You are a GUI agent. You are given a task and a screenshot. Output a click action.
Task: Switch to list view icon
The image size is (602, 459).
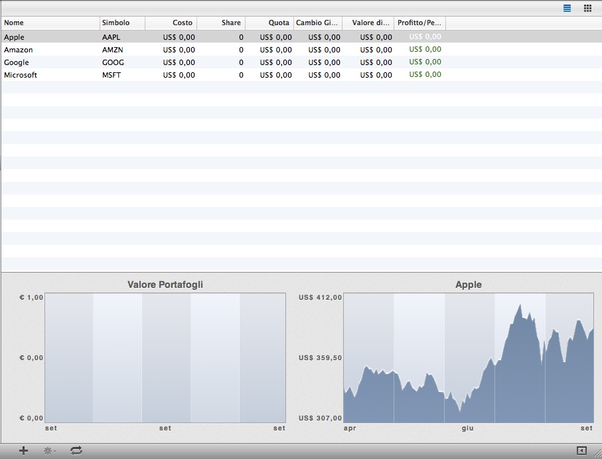567,8
